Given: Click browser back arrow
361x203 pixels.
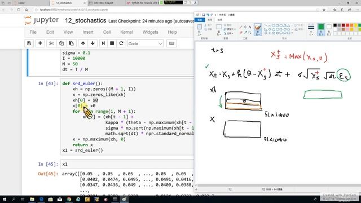Looking at the screenshot, I should tap(4, 10).
